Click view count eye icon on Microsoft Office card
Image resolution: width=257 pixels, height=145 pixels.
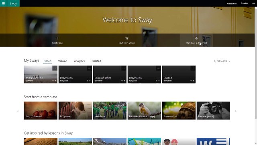click(x=122, y=81)
